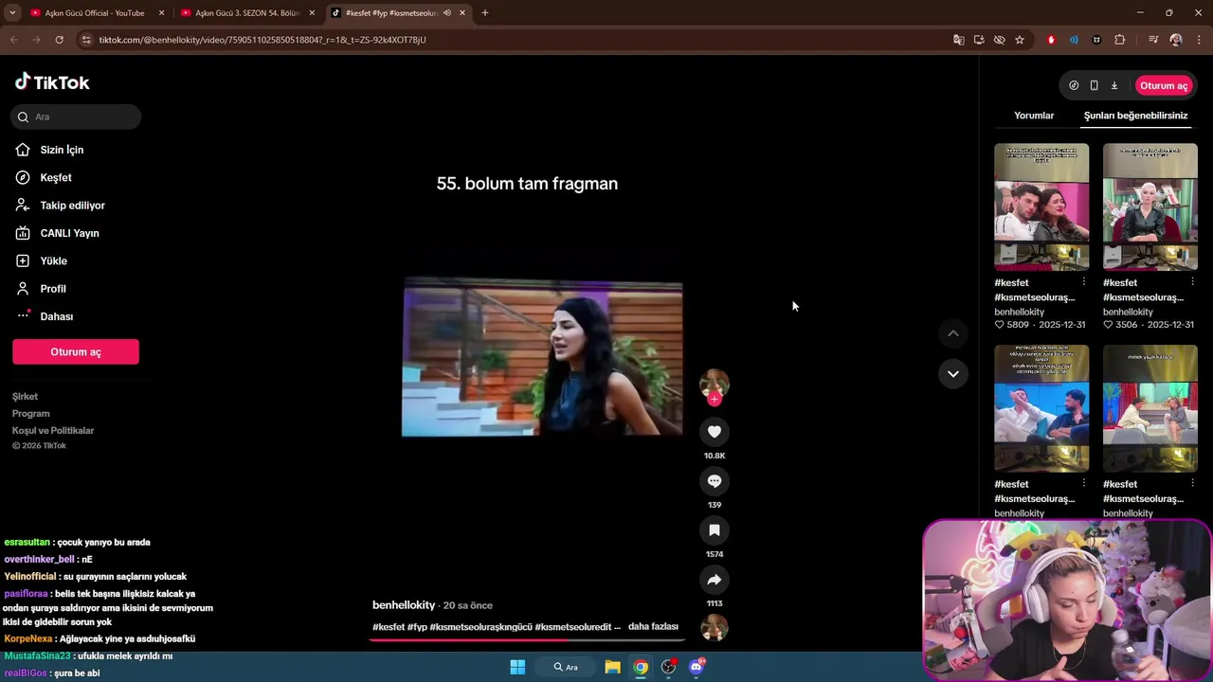Click the address bar URL
1213x682 pixels.
coord(263,40)
